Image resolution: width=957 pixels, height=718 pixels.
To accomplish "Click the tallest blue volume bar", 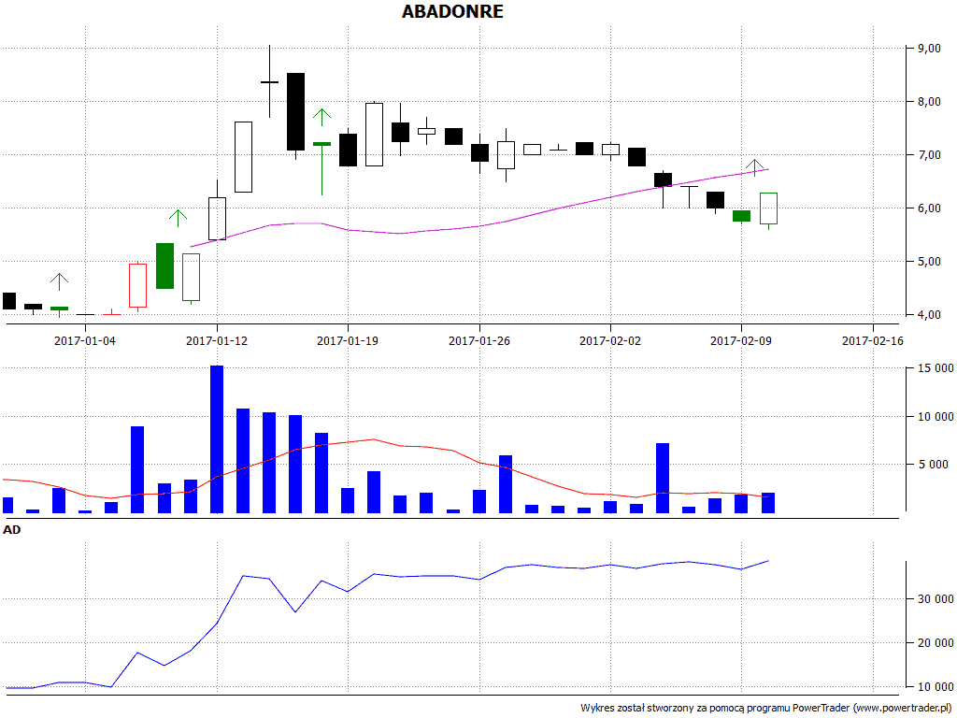I will (x=217, y=439).
